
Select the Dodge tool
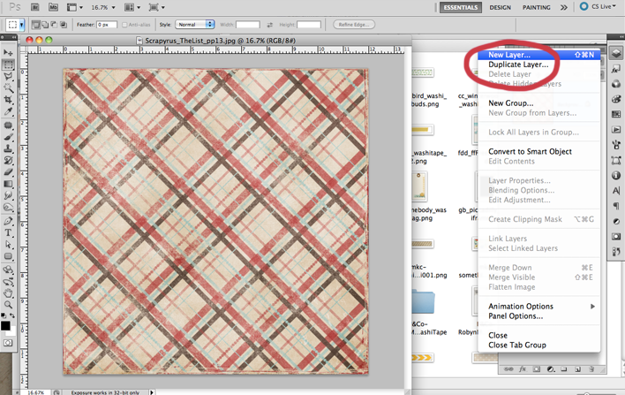pyautogui.click(x=8, y=207)
